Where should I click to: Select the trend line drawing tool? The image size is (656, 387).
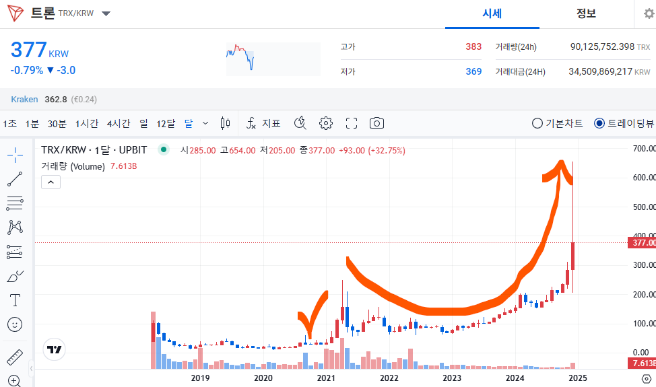[x=15, y=179]
